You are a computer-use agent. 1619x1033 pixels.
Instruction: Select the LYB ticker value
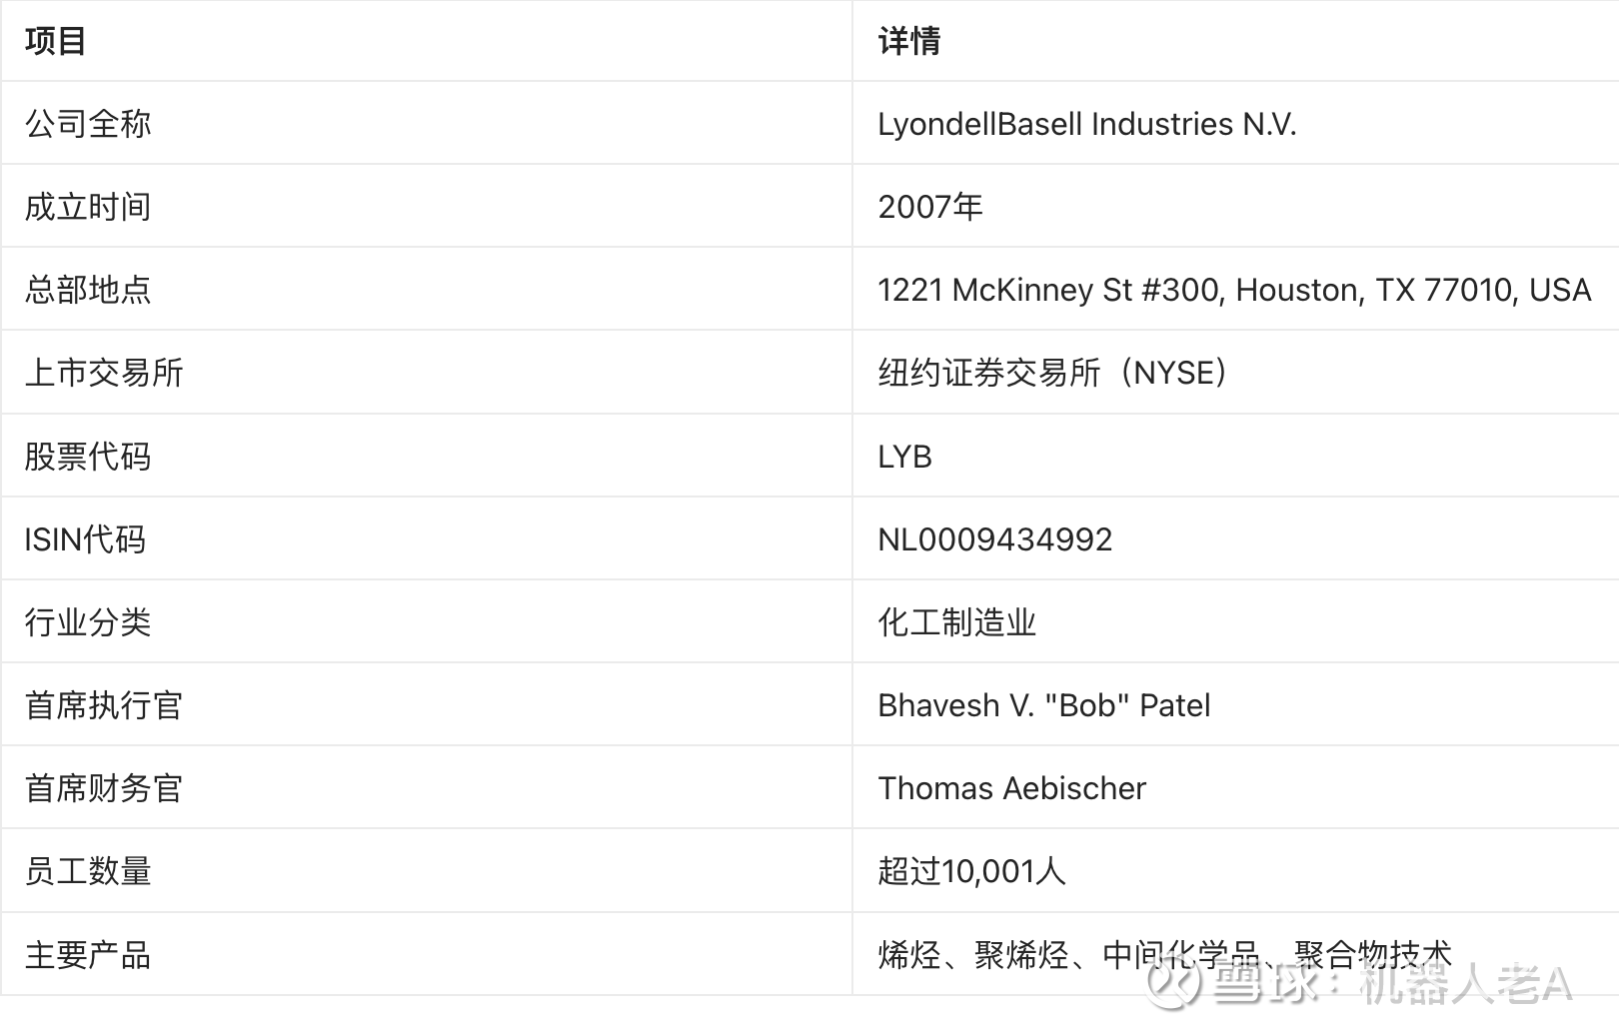(x=904, y=457)
